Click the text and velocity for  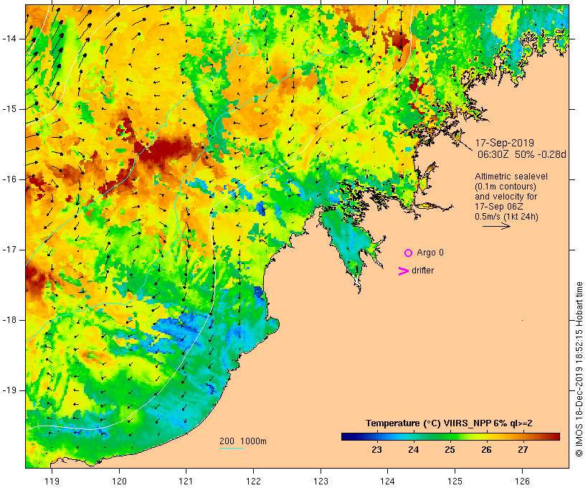pos(506,197)
